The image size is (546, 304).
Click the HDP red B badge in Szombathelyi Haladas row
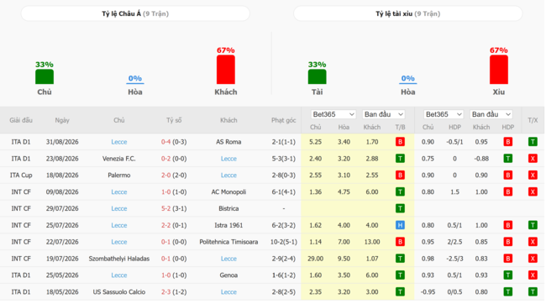tap(508, 259)
